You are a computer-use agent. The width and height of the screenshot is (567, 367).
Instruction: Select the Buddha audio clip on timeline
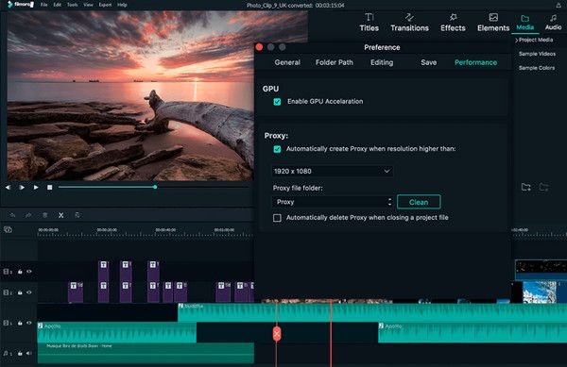pos(372,312)
